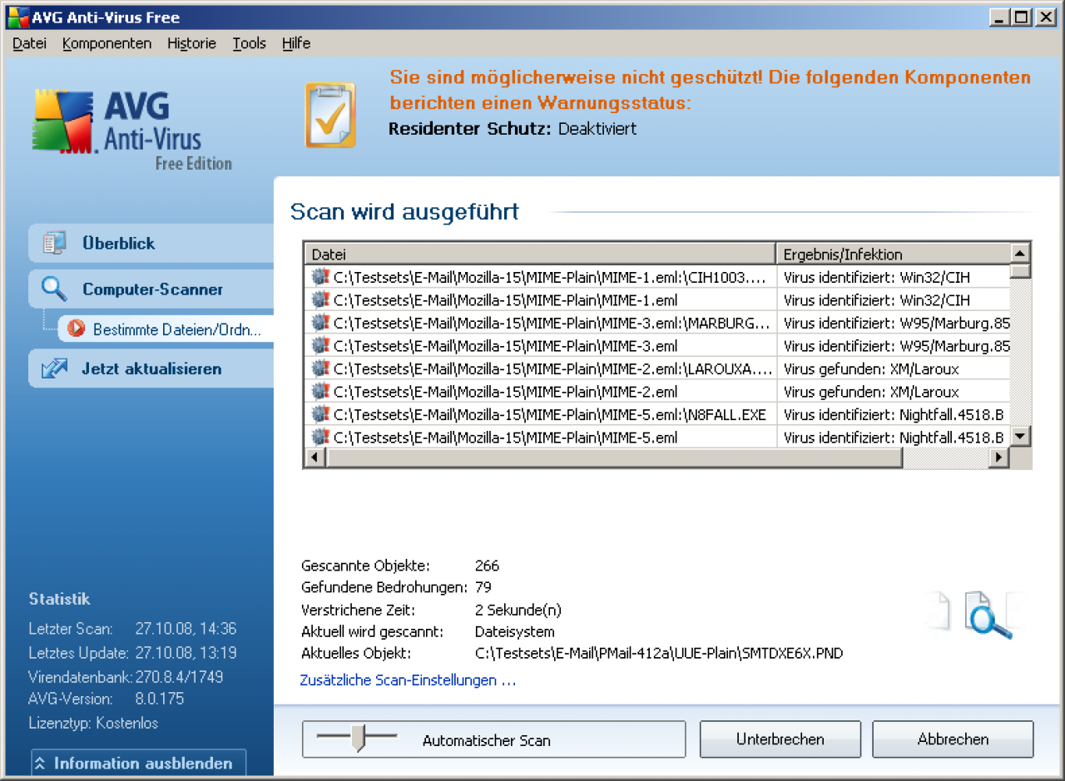Select the MIME-1.eml:\CIH1003 row

click(657, 277)
